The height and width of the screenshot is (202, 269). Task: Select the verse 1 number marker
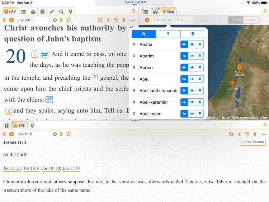click(x=35, y=54)
